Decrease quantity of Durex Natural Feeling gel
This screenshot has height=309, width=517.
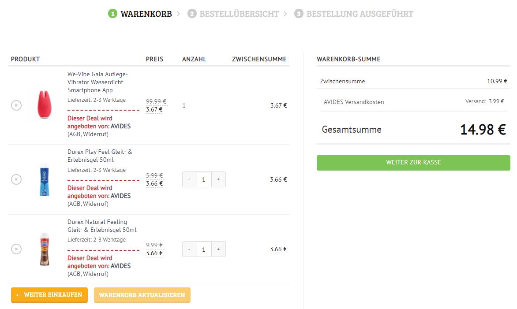pos(189,249)
